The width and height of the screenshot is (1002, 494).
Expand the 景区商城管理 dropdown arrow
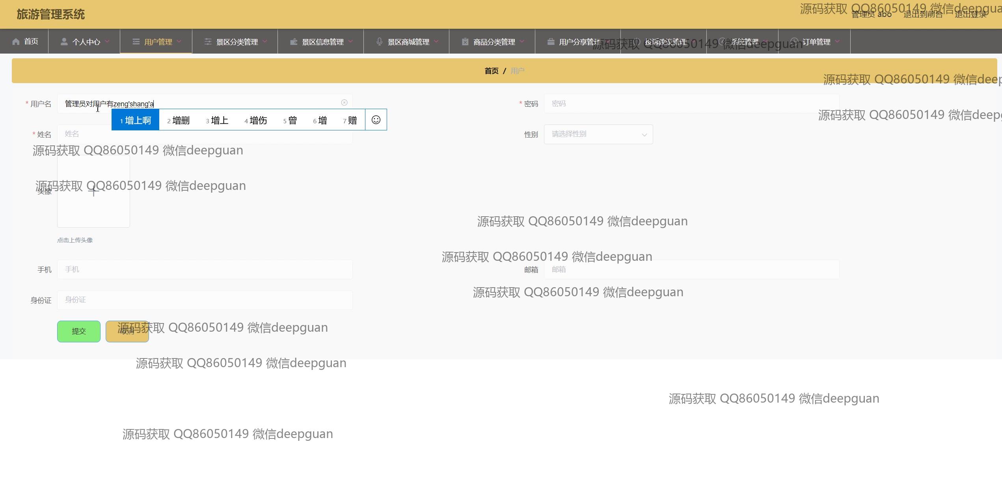coord(436,41)
